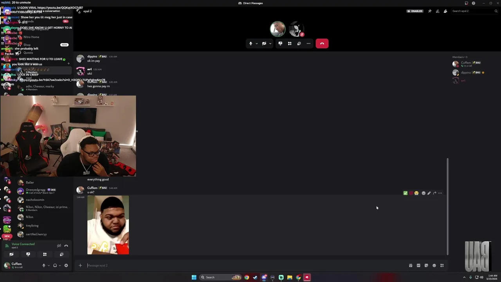Open user settings gear
The width and height of the screenshot is (501, 282).
[66, 266]
